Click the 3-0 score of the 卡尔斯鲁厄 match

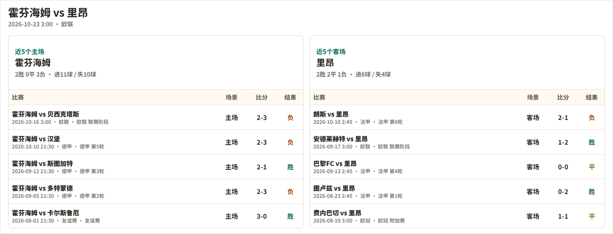pos(262,216)
